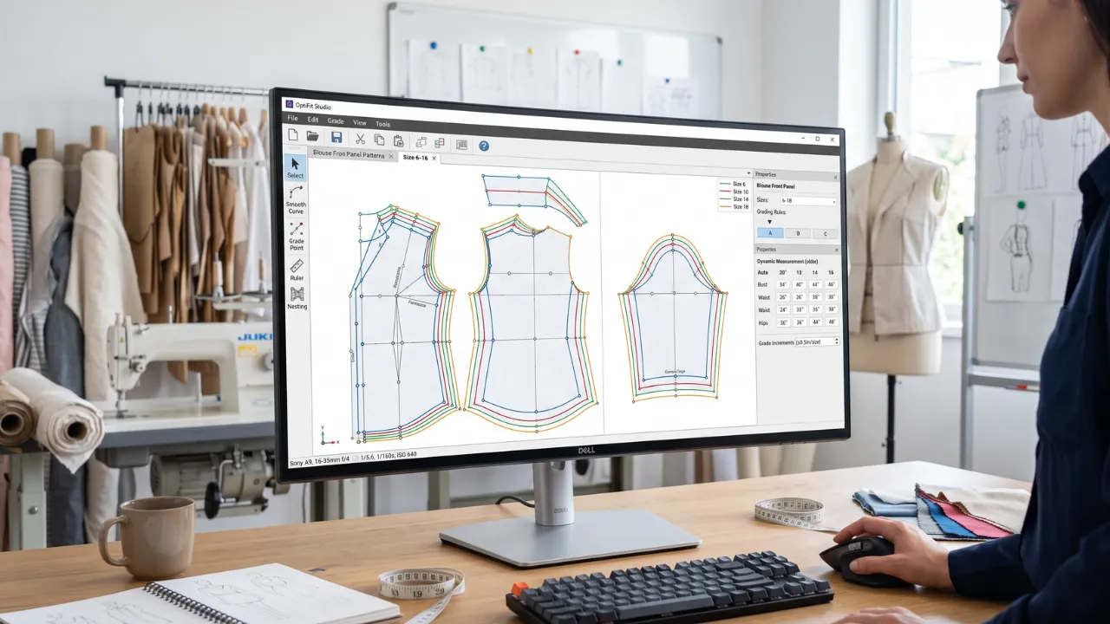Close the Blouse Fron Panel Patterns tab
The width and height of the screenshot is (1110, 624).
coord(391,156)
